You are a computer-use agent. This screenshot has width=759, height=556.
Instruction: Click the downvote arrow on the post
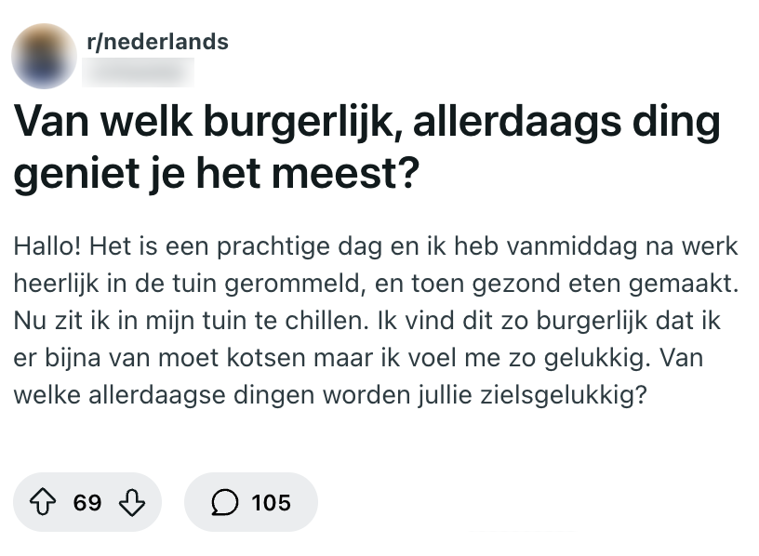coord(131,502)
